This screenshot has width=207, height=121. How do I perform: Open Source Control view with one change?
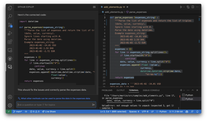pyautogui.click(x=10, y=25)
